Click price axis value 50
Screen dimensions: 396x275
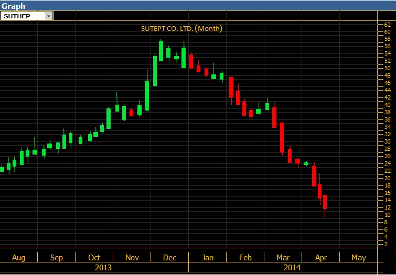point(387,69)
